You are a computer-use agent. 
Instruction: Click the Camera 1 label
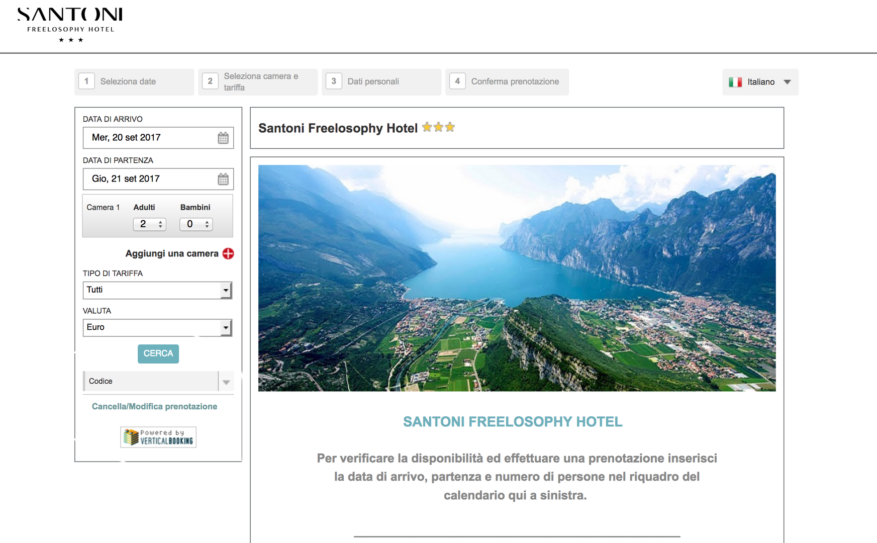pos(103,207)
